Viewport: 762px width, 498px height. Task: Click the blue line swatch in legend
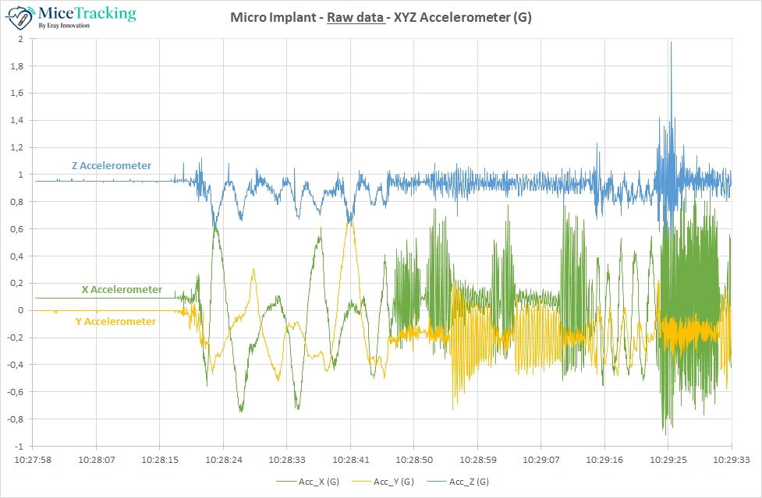[438, 482]
